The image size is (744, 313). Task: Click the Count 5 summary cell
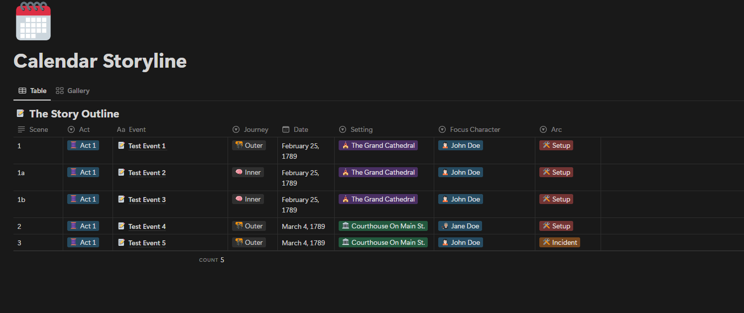coord(212,260)
